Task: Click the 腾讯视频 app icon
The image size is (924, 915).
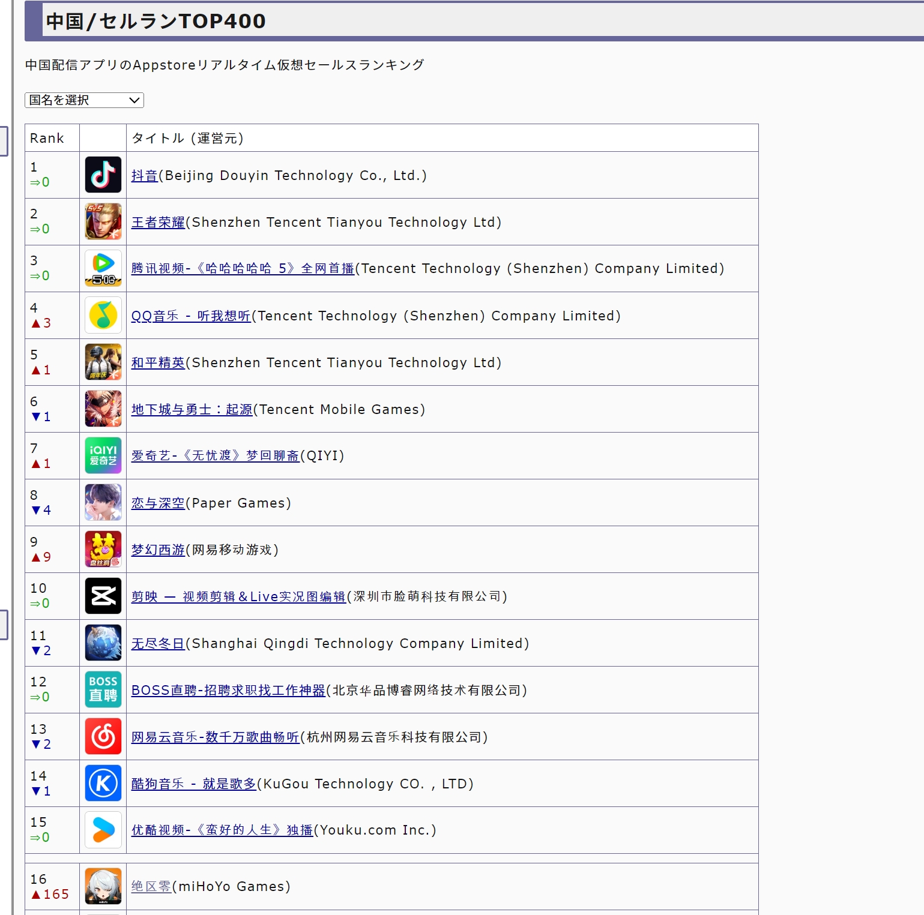Action: [x=103, y=268]
